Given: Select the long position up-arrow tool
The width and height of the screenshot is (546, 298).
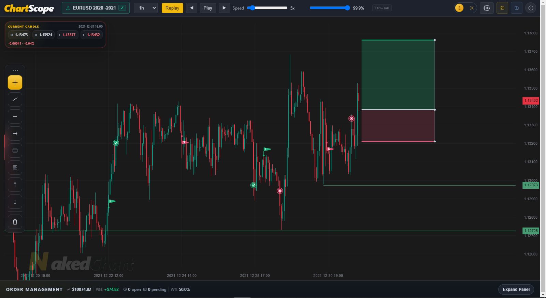Looking at the screenshot, I should pos(15,185).
